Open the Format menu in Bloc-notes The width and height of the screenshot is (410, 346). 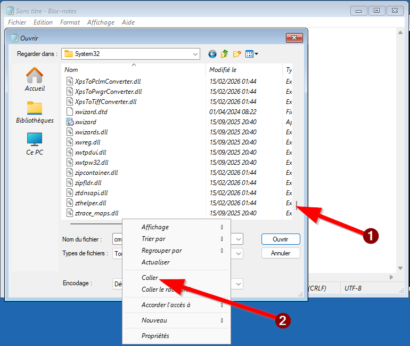[x=70, y=22]
